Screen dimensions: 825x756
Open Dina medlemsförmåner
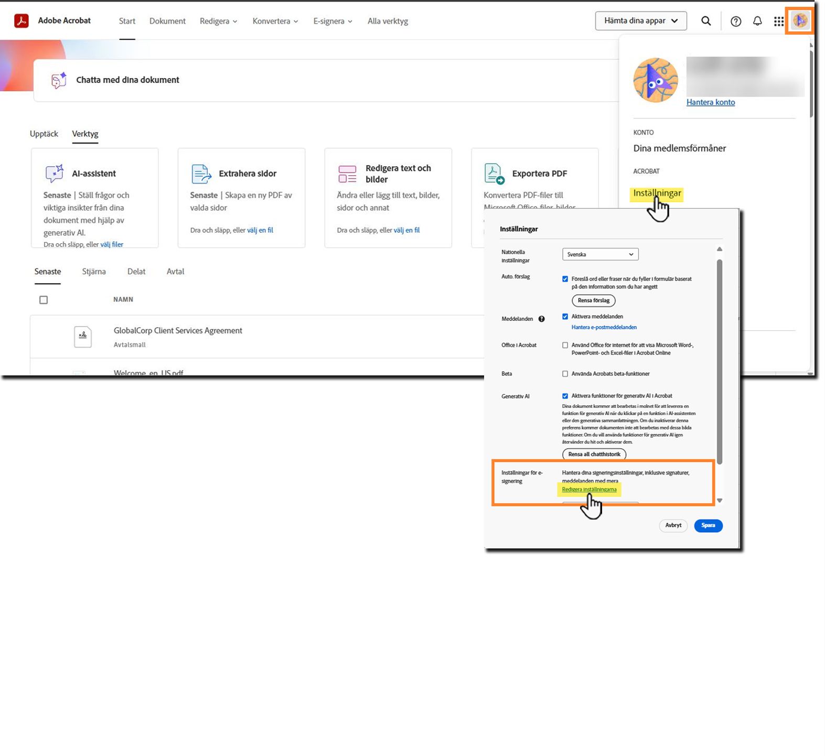679,148
